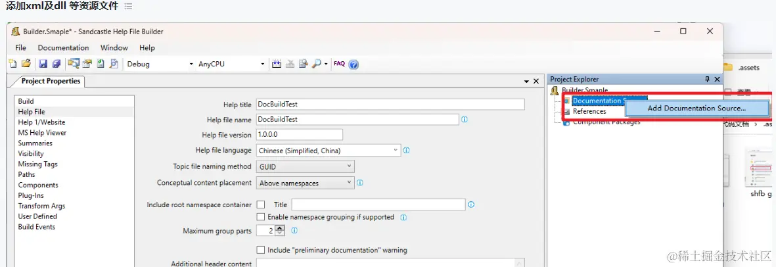Click the Help file name input field
This screenshot has width=776, height=267.
(x=358, y=120)
